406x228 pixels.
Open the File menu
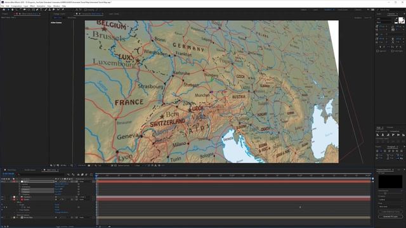[x=3, y=6]
